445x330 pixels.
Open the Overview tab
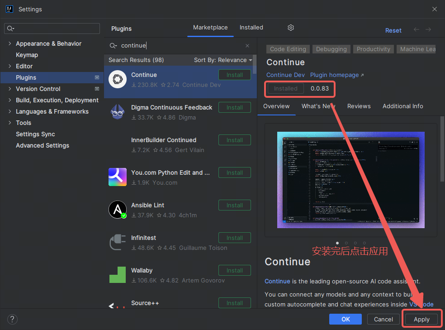point(276,106)
